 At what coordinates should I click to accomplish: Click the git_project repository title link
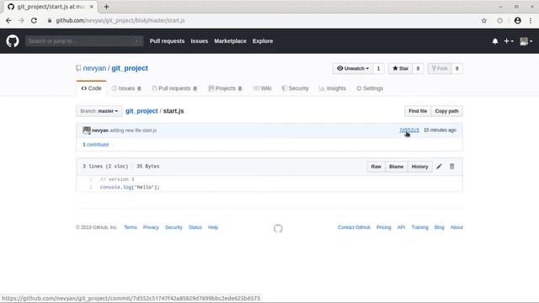[130, 68]
